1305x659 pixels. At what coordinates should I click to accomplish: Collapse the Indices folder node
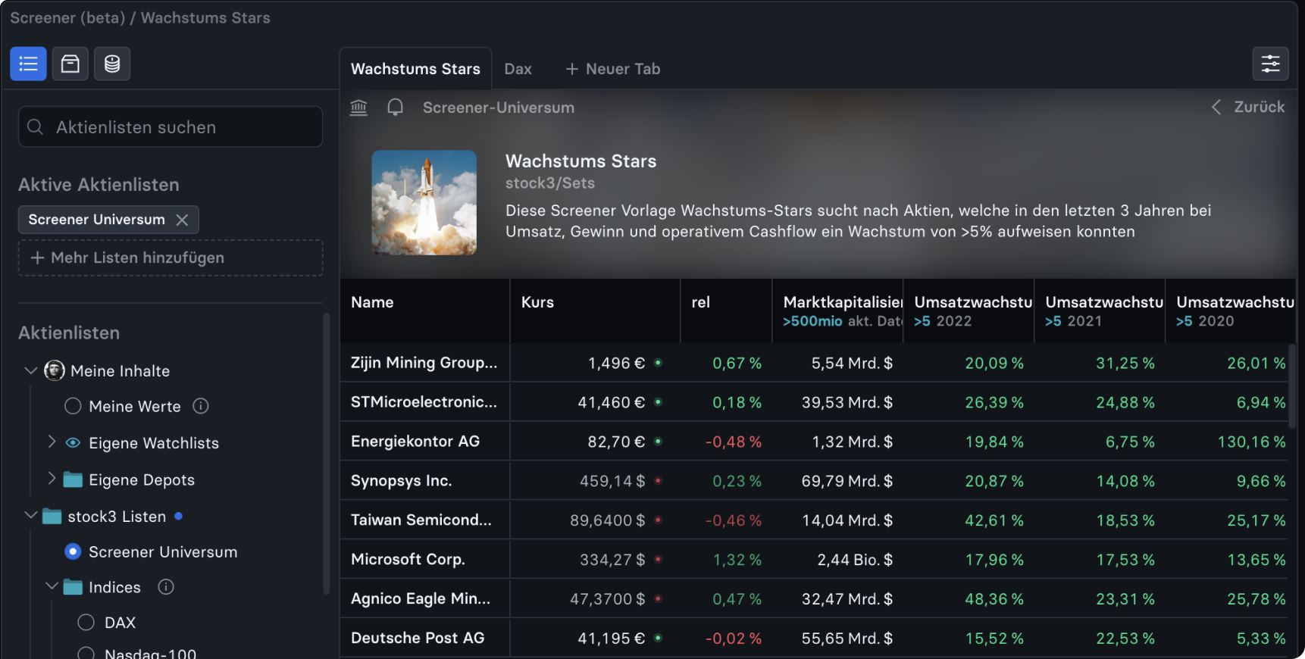click(x=52, y=586)
